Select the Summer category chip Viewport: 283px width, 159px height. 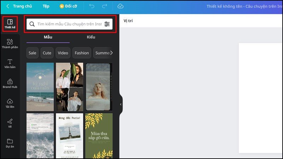(102, 53)
